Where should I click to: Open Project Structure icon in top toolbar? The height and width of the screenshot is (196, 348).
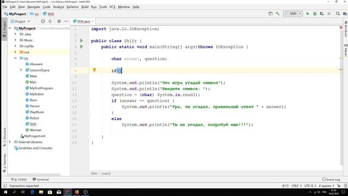[x=345, y=14]
